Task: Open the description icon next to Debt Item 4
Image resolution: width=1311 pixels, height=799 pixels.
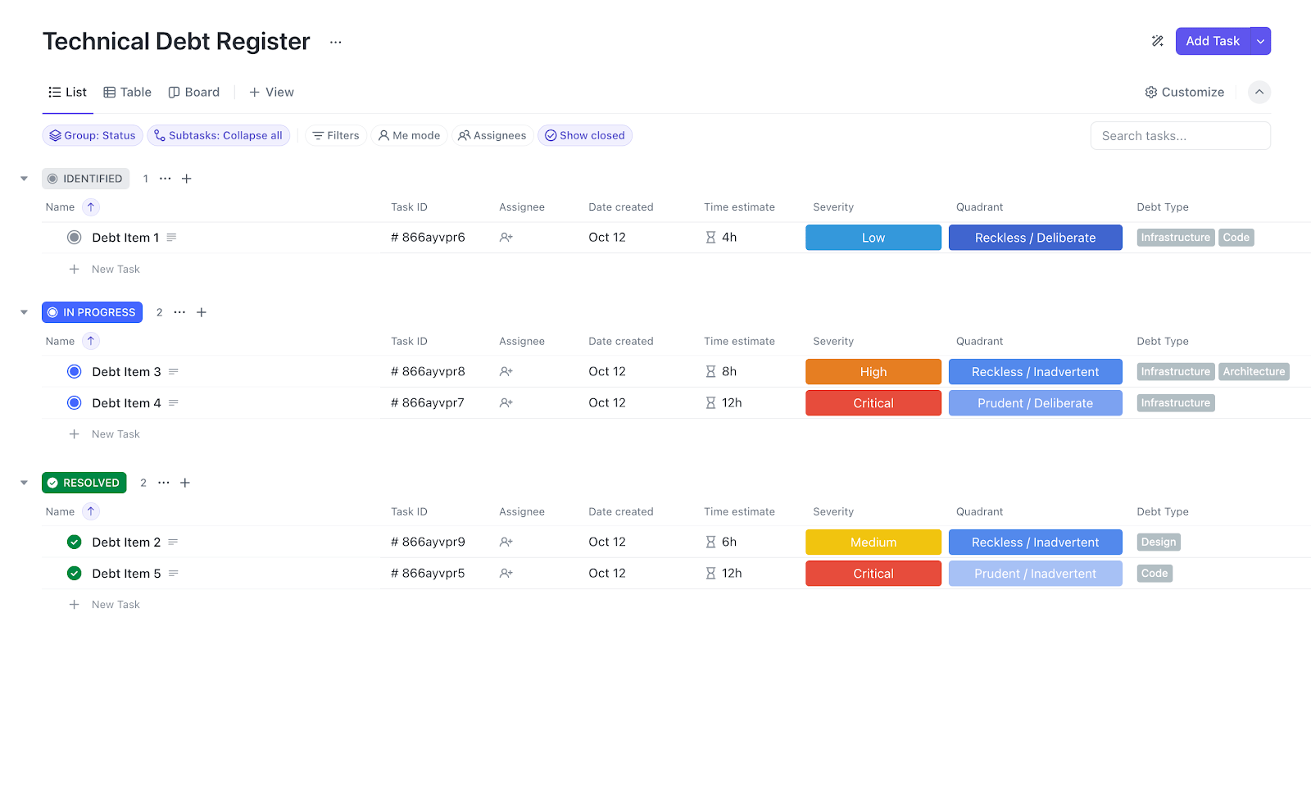Action: coord(173,402)
